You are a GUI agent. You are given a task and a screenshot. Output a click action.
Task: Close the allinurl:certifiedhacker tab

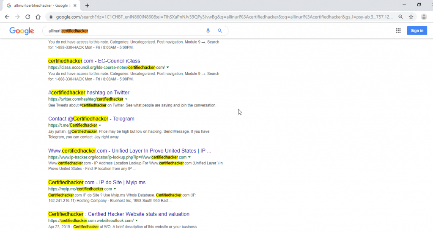tap(75, 5)
